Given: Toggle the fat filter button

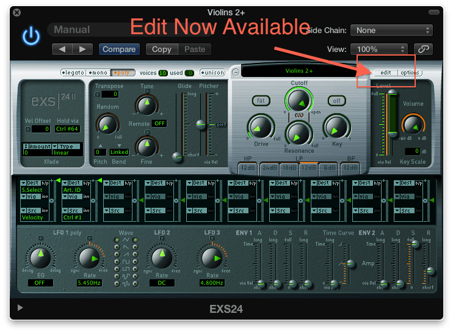Looking at the screenshot, I should 261,101.
